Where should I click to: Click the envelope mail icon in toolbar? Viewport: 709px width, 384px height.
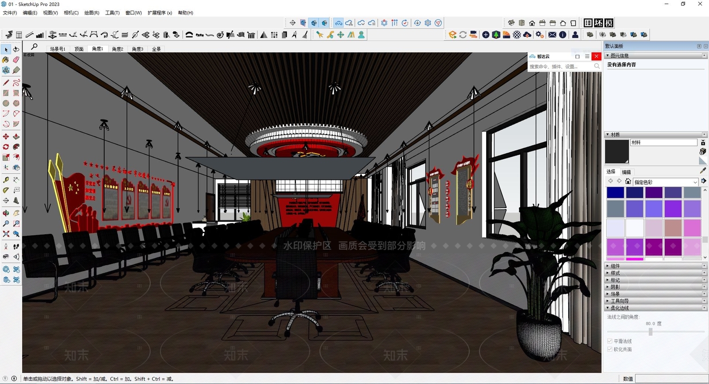tap(552, 35)
